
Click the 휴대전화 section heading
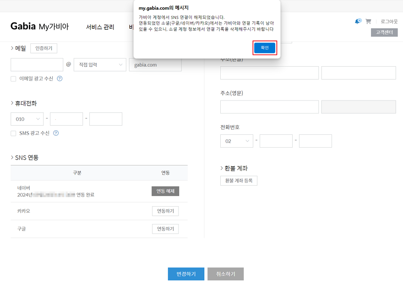point(26,103)
